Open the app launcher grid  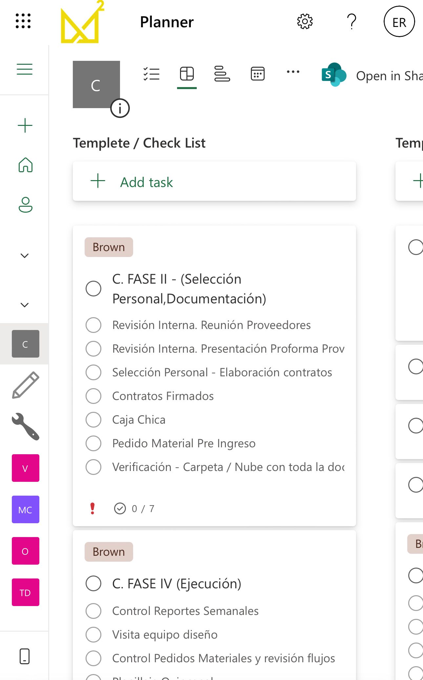23,21
